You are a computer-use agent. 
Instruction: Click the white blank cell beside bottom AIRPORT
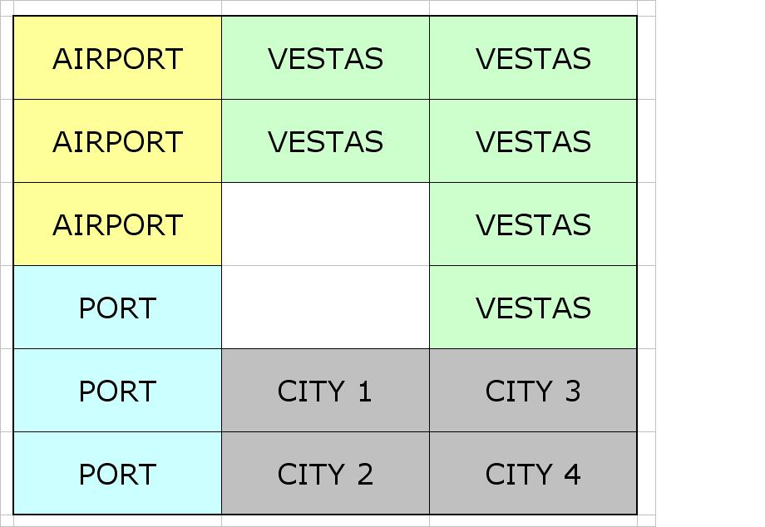tap(325, 224)
